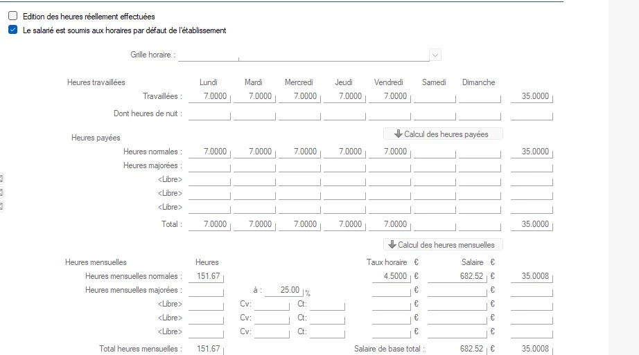Click the Lundi Total paid hours field

(x=209, y=224)
